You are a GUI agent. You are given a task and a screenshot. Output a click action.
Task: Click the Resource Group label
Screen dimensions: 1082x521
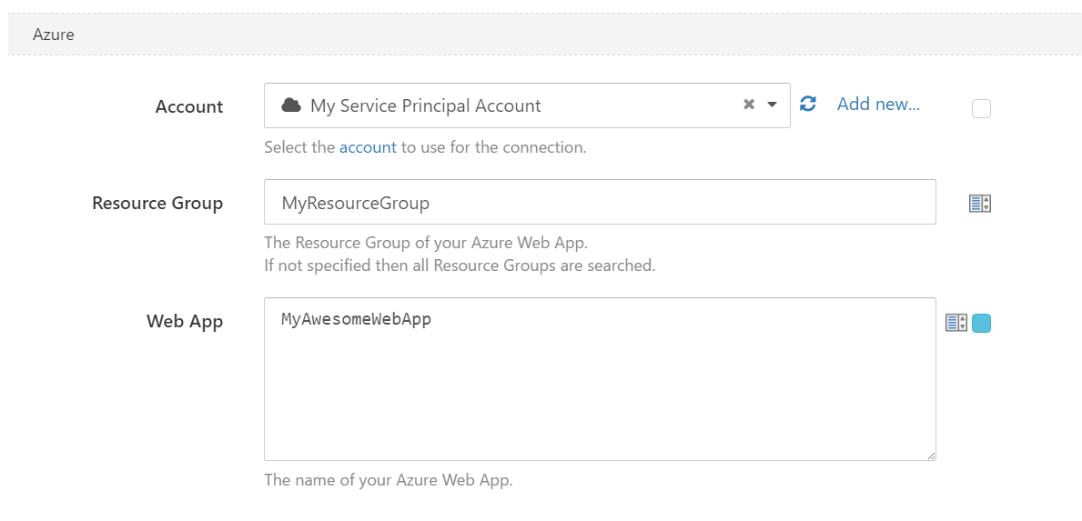tap(157, 204)
